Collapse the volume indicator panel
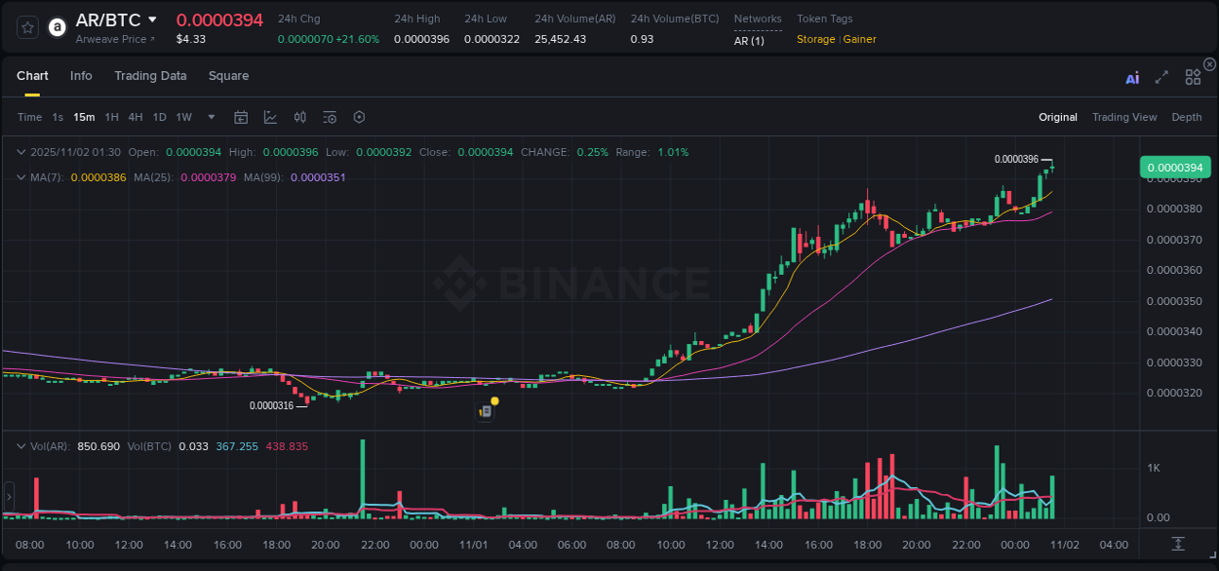Viewport: 1219px width, 571px height. point(21,446)
